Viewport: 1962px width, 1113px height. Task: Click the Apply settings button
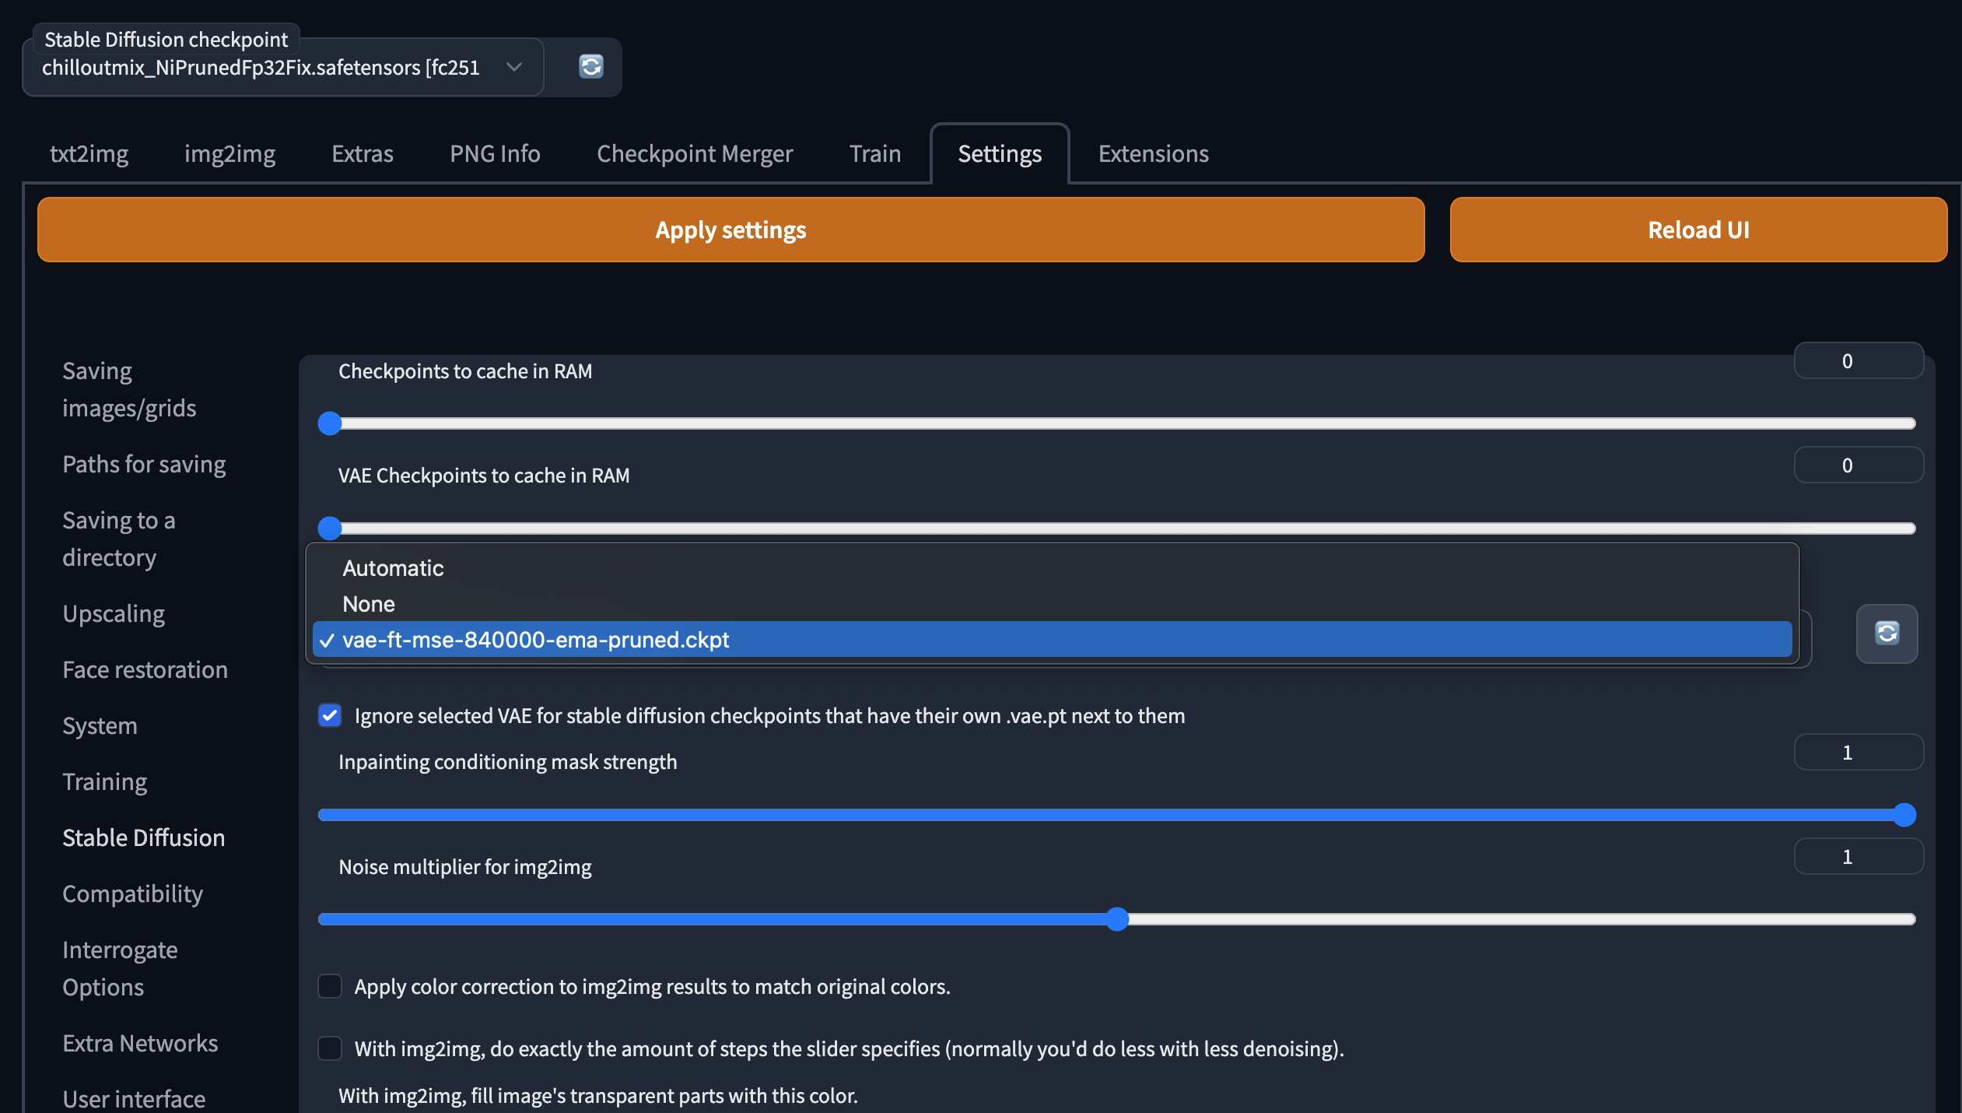click(730, 230)
